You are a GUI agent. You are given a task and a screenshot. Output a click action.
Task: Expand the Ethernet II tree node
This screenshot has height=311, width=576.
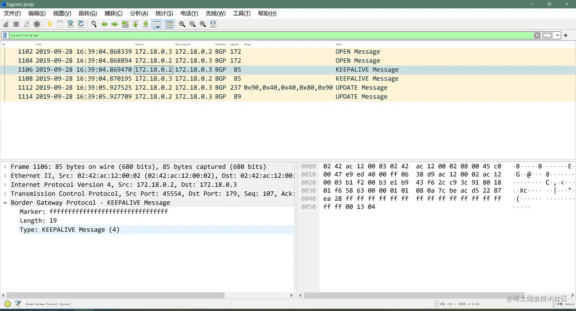tap(5, 176)
